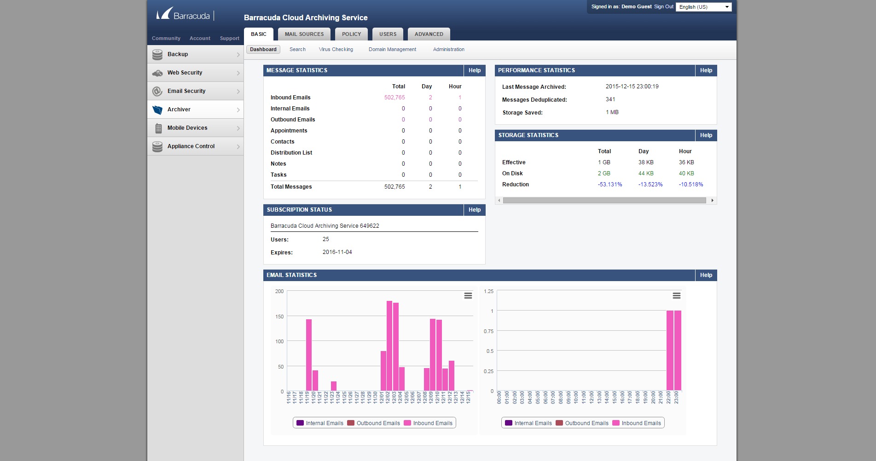Toggle Internal Emails in hourly chart legend
Image resolution: width=876 pixels, height=461 pixels.
point(528,423)
